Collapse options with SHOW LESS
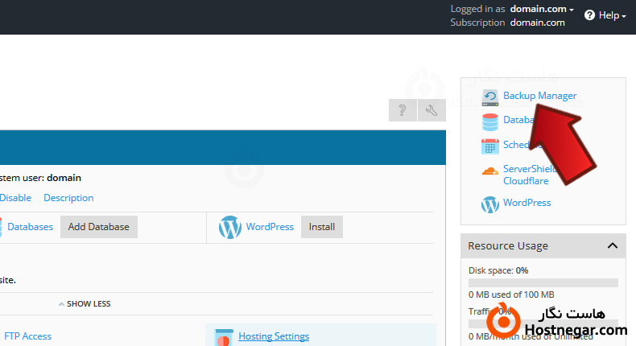Screen dimensions: 636x346 [84, 304]
